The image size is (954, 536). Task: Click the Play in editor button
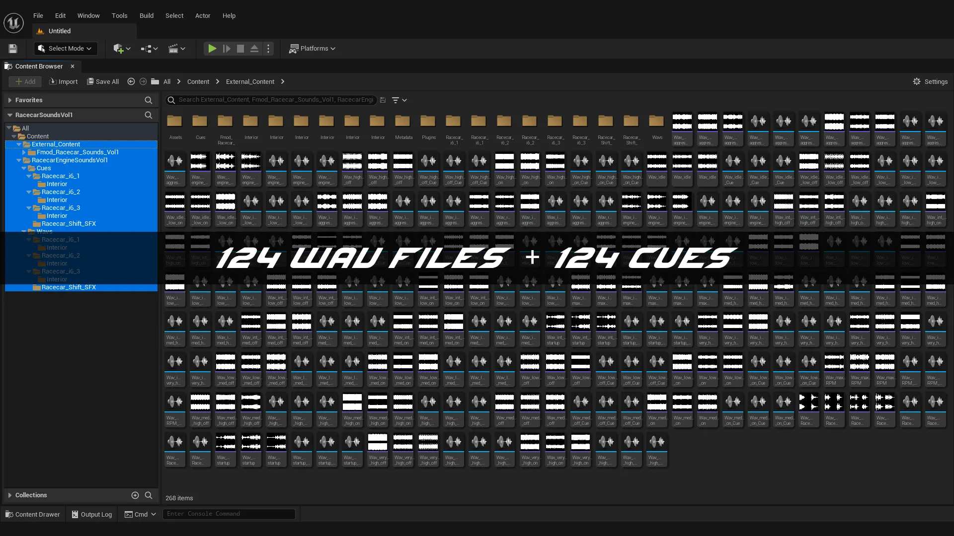point(212,49)
